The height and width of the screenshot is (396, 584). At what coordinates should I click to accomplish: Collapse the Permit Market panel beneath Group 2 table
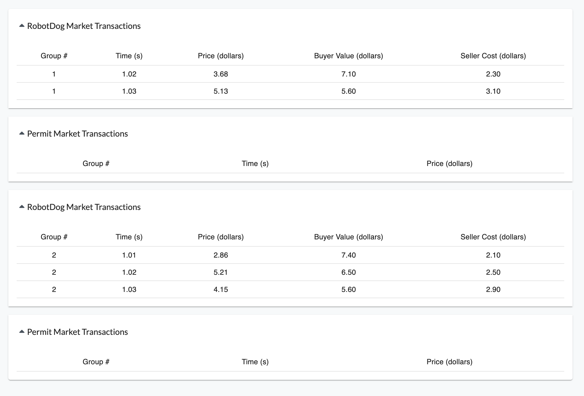22,332
